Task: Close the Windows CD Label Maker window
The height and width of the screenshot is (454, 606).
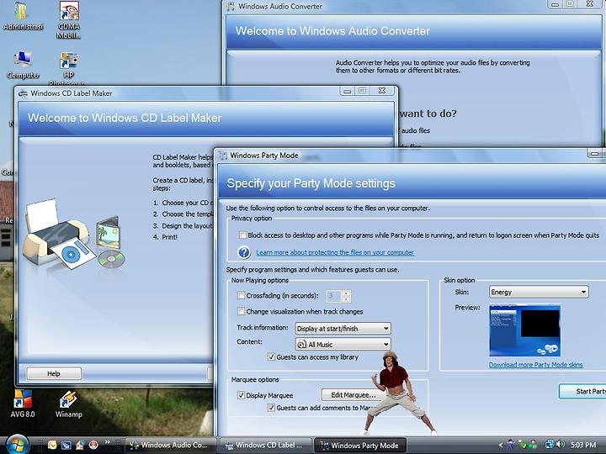Action: pyautogui.click(x=382, y=91)
